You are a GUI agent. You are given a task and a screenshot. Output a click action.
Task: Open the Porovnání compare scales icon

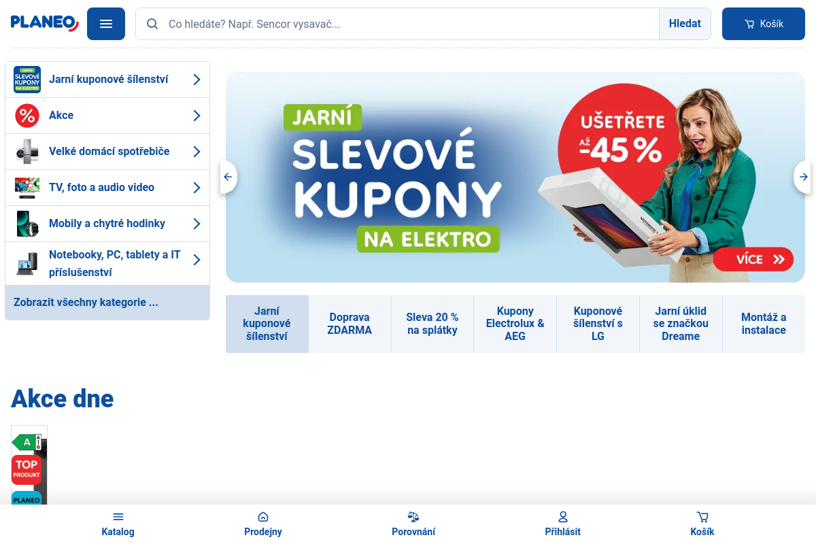pos(413,517)
